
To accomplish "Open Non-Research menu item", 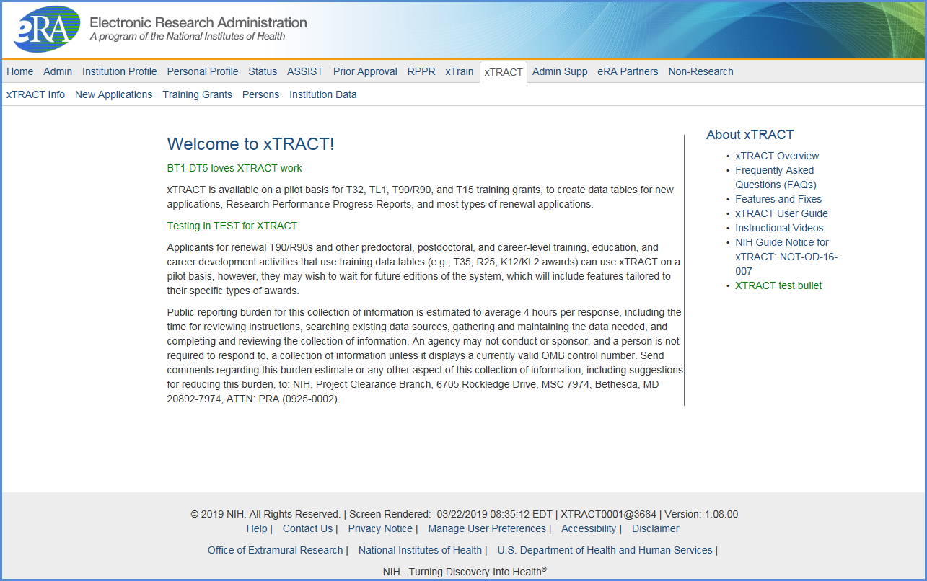I will click(700, 71).
